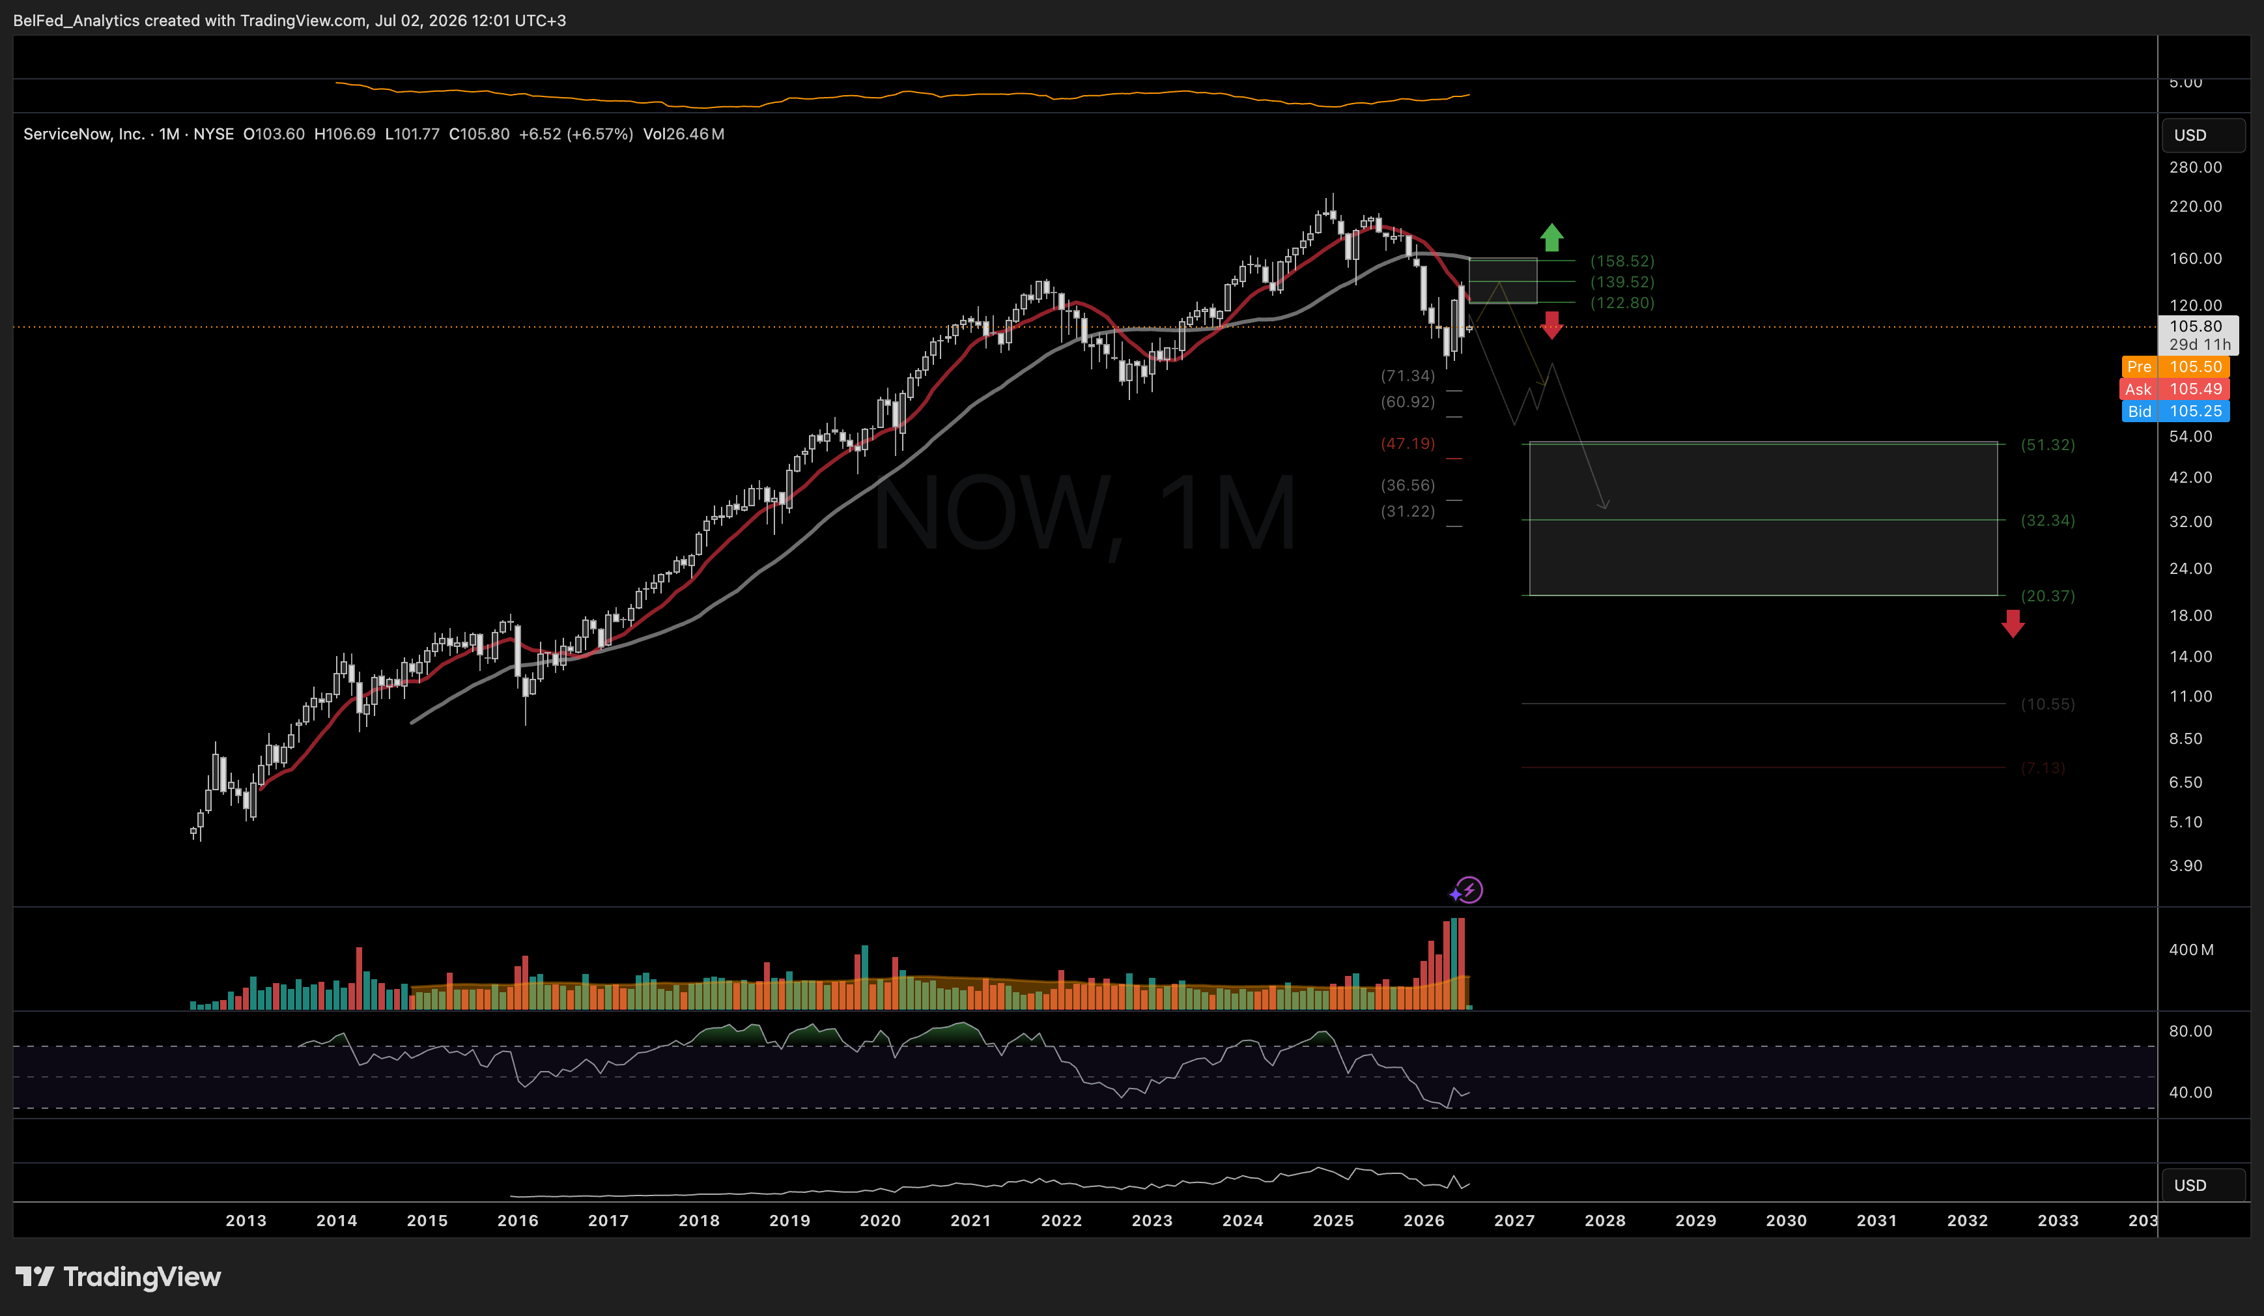Screen dimensions: 2264x1316
Task: Click the BelFed_Analytics attribution header text
Action: click(x=289, y=20)
